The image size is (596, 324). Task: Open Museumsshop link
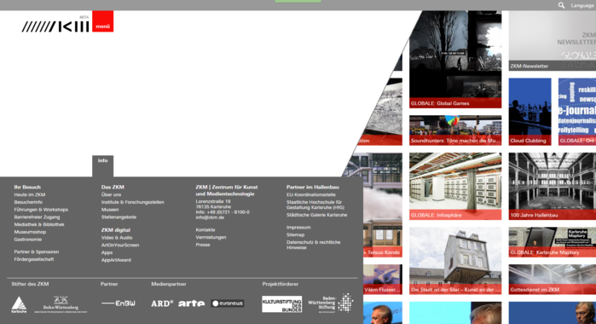point(30,232)
